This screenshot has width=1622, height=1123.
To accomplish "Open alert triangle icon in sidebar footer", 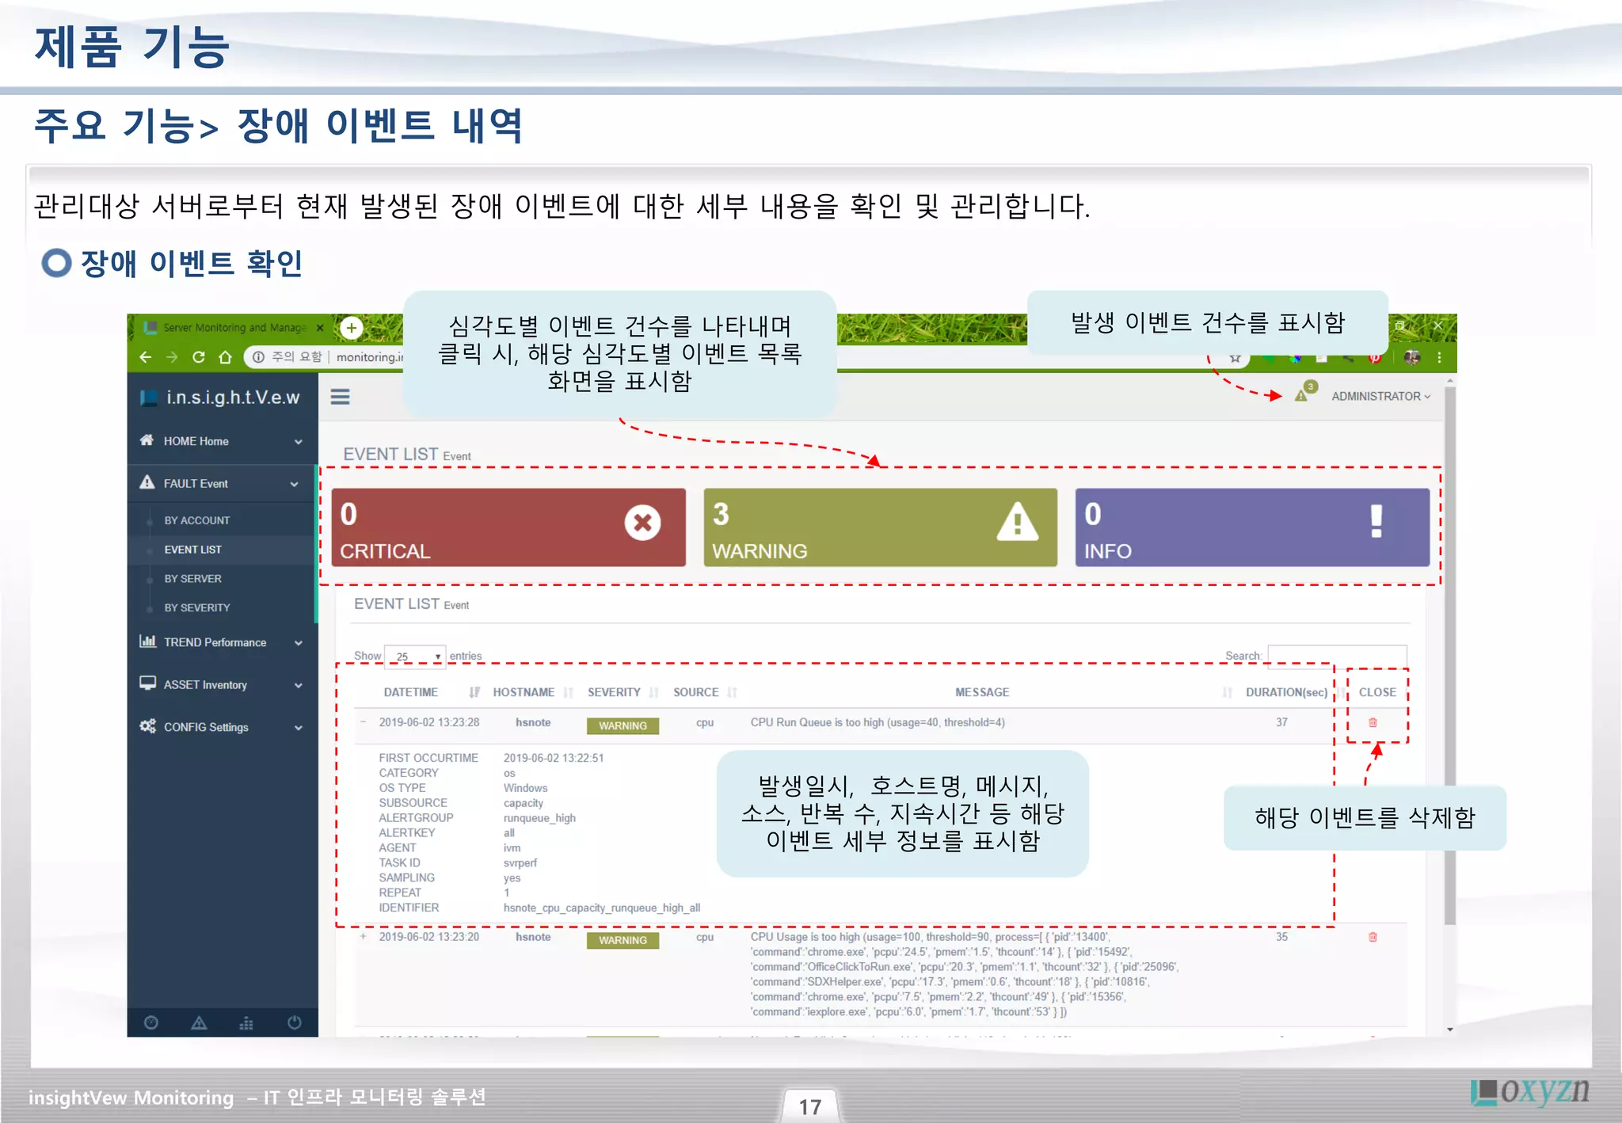I will click(x=199, y=1022).
